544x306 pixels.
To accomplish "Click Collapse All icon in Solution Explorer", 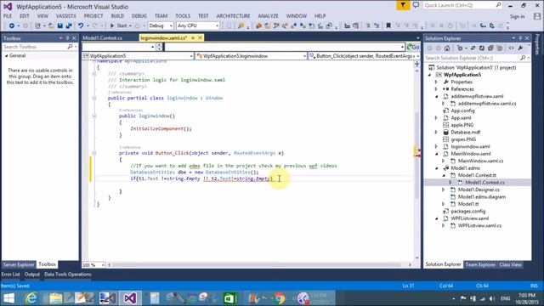I will pos(490,48).
